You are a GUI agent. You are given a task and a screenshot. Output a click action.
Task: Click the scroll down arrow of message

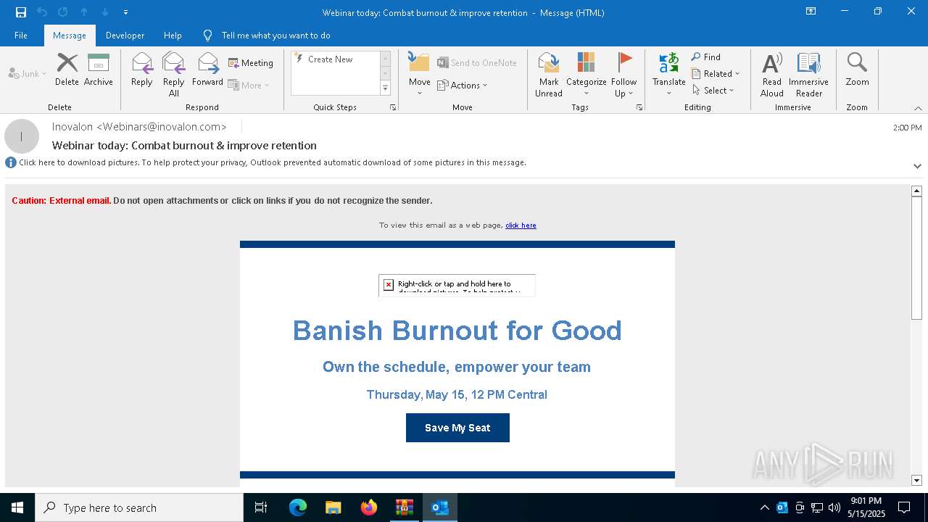coord(916,480)
